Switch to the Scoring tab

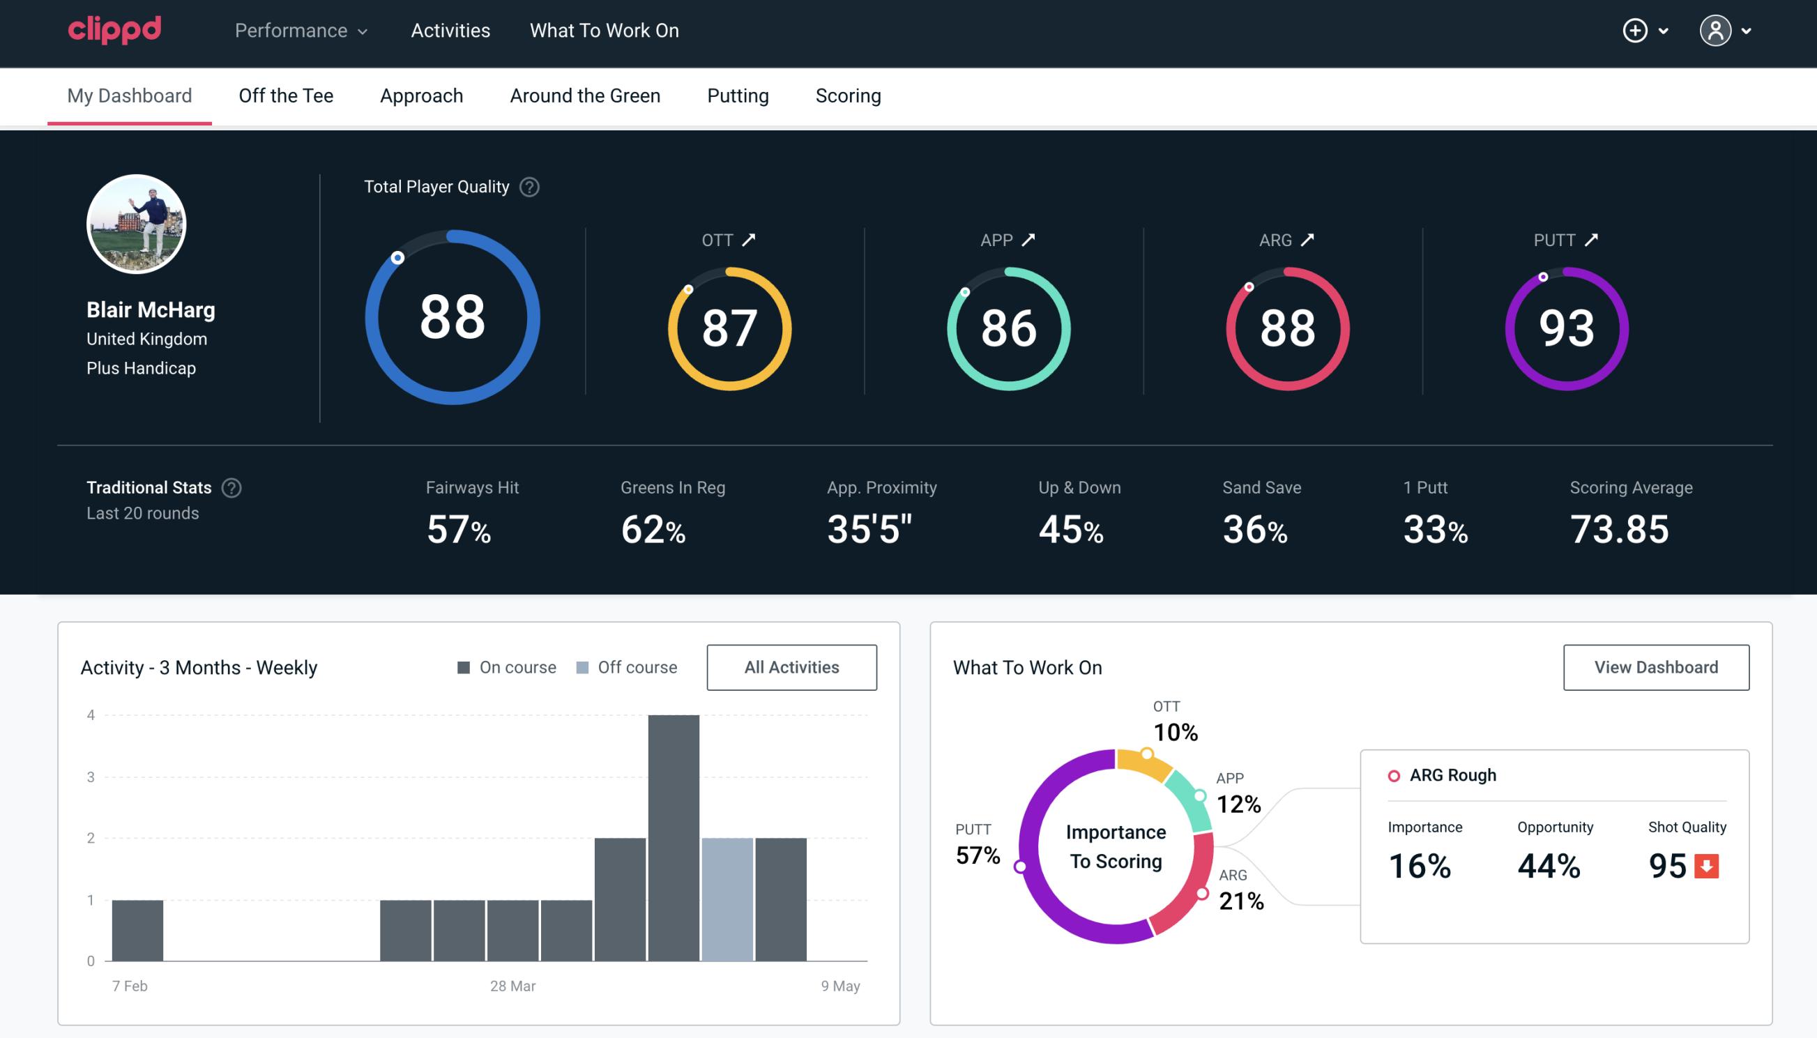click(849, 95)
